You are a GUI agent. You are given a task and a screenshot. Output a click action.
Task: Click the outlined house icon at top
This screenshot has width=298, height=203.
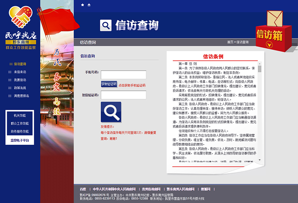point(89,5)
